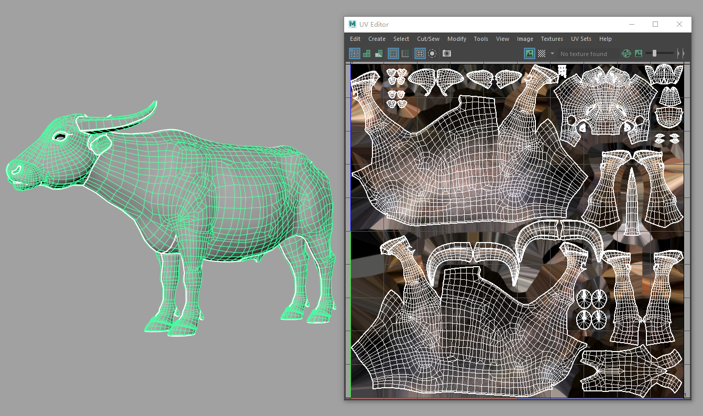
Task: Open the Cut/Sew menu
Action: coord(428,39)
